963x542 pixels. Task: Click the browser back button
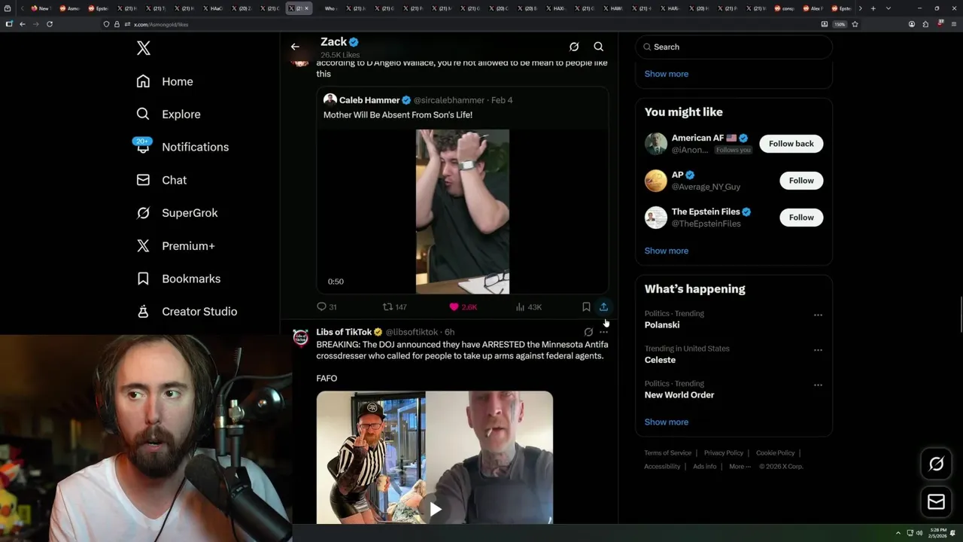[x=23, y=24]
